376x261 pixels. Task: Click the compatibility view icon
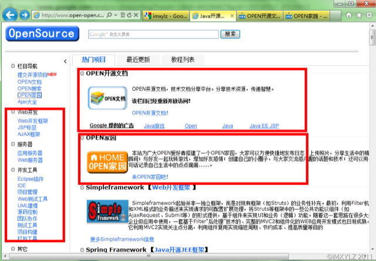pos(123,15)
